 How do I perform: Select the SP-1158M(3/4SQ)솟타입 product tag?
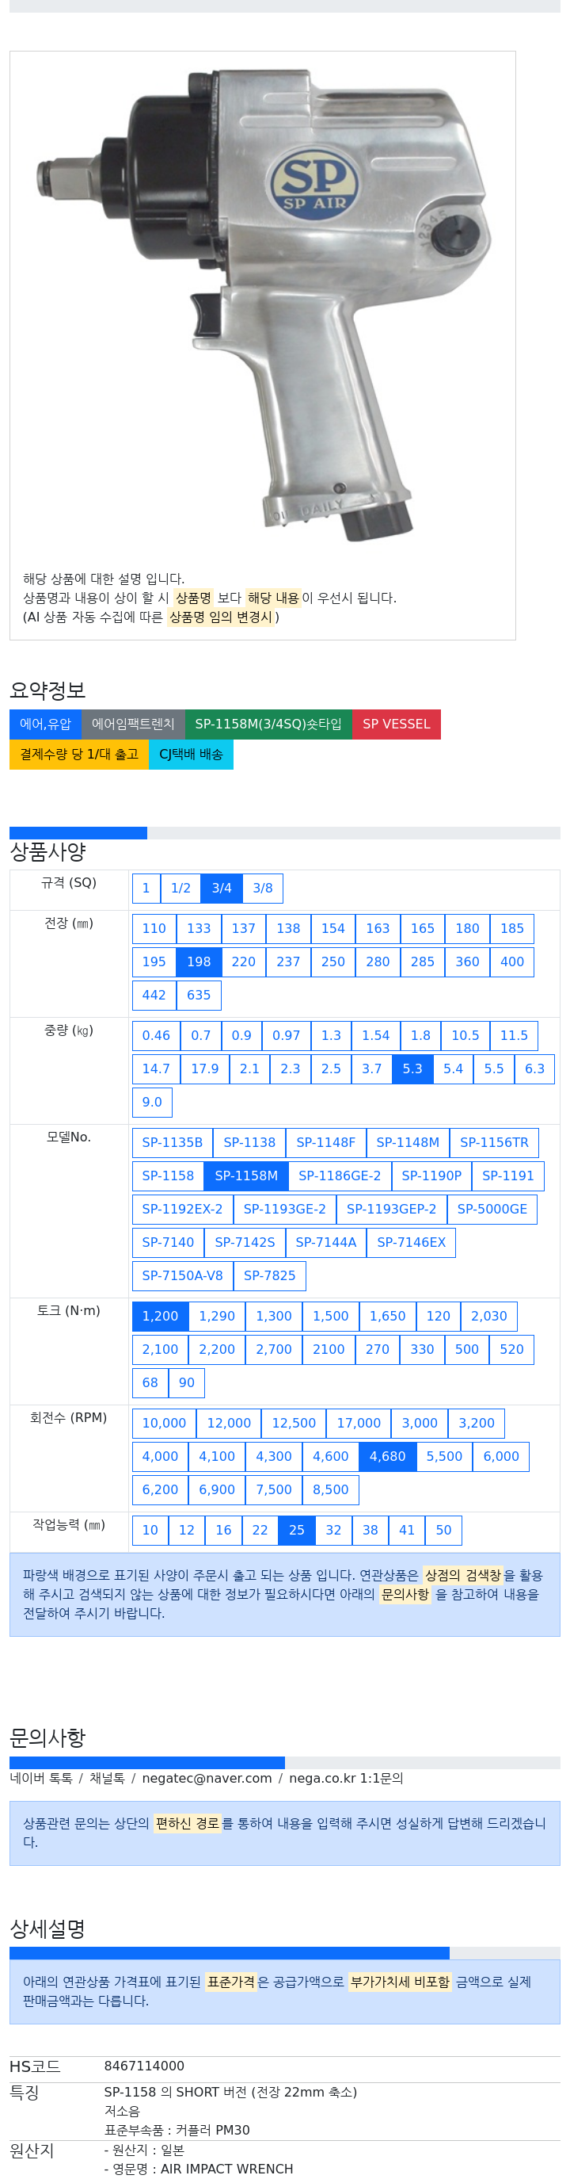coord(268,724)
